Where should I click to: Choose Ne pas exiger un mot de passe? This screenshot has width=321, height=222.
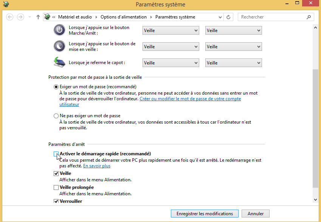pos(56,116)
